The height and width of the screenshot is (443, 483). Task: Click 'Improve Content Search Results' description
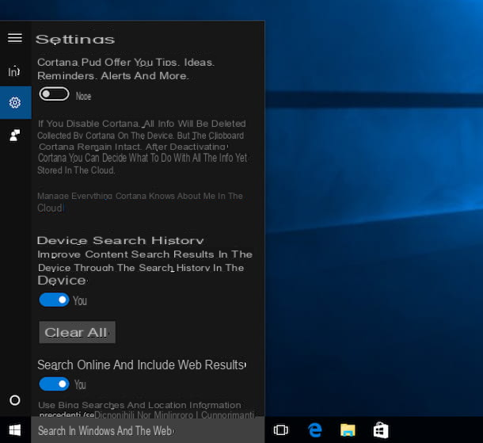[145, 267]
